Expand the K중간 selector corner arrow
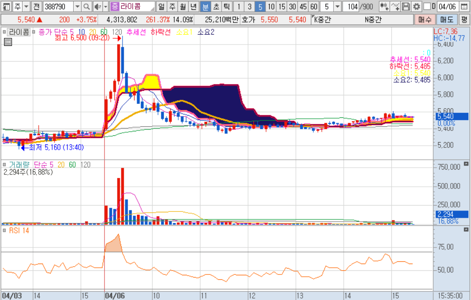 coord(313,17)
